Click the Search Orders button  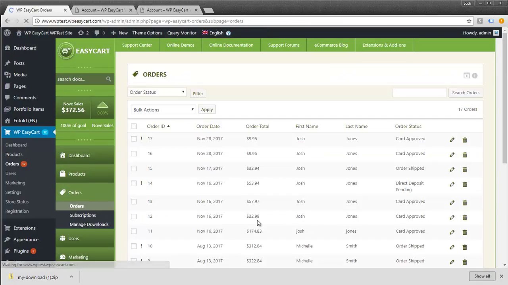[x=466, y=93]
